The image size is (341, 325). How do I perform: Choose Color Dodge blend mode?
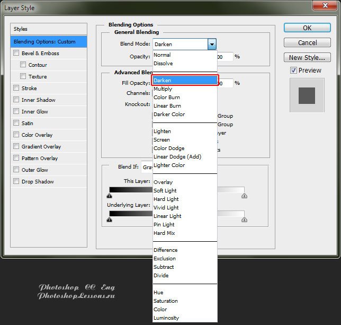click(170, 148)
